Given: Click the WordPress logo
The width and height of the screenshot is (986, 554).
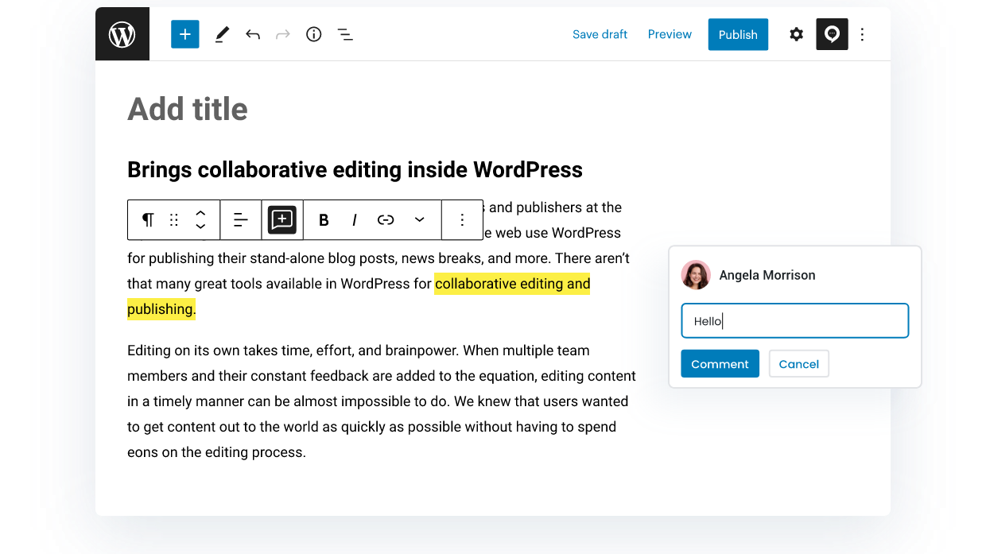Looking at the screenshot, I should click(122, 34).
